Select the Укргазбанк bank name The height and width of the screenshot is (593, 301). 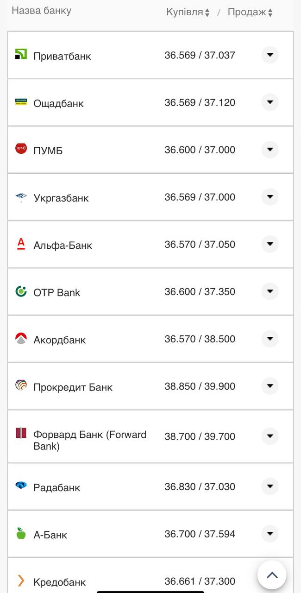(x=61, y=198)
